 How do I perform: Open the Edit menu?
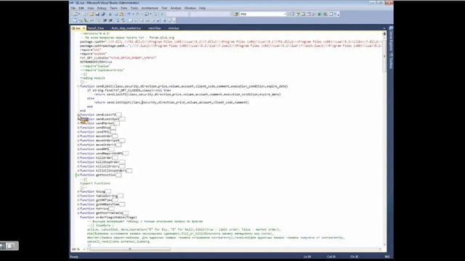click(x=81, y=8)
